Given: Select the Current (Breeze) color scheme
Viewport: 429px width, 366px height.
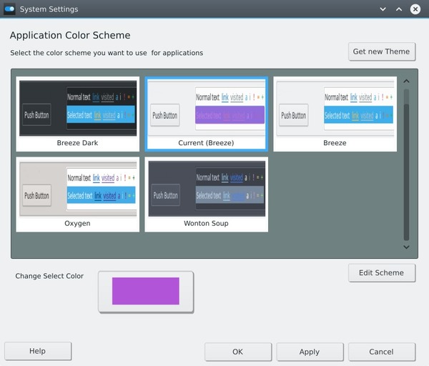Looking at the screenshot, I should click(x=206, y=113).
